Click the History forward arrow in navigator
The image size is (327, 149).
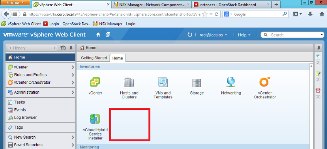click(x=55, y=48)
